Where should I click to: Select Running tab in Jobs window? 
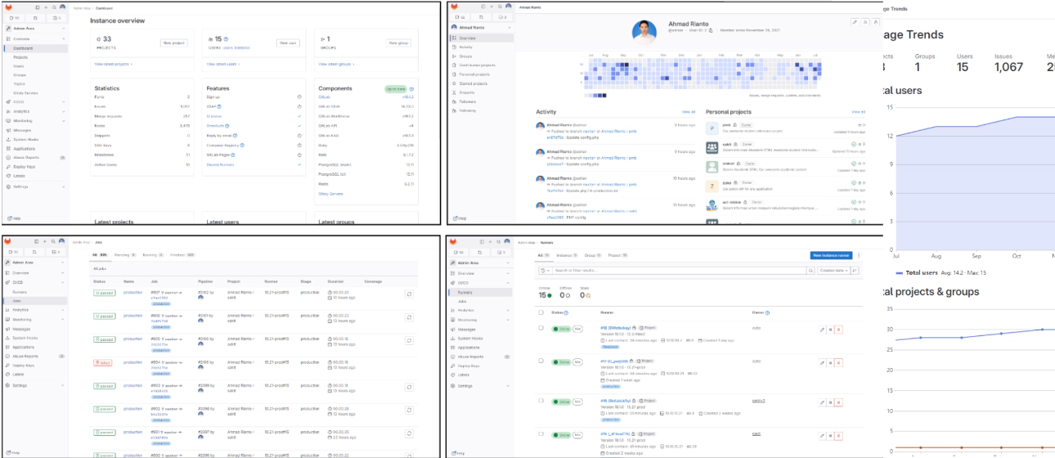click(x=153, y=255)
